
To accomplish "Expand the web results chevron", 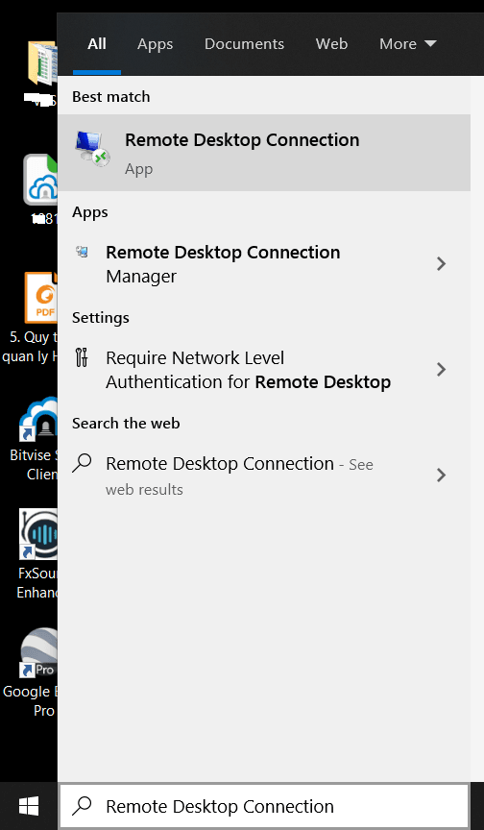I will 441,476.
